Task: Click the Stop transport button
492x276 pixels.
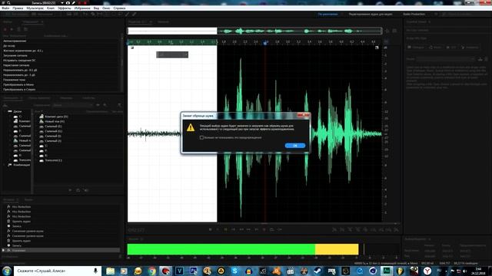Action: [210, 229]
